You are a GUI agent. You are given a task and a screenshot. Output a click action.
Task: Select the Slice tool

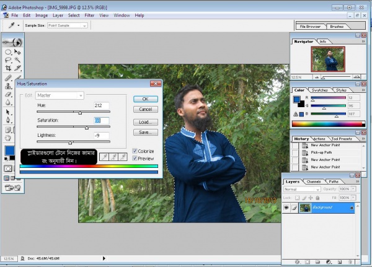(17, 68)
